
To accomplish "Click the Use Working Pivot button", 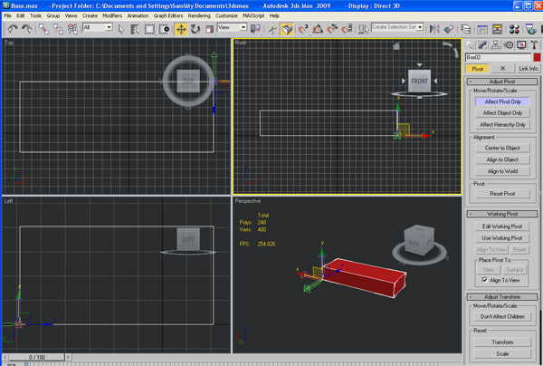I will [x=502, y=238].
